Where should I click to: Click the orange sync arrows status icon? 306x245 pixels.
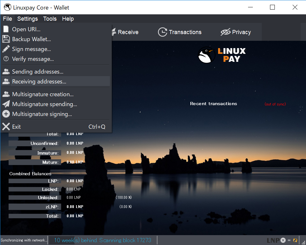(295, 240)
